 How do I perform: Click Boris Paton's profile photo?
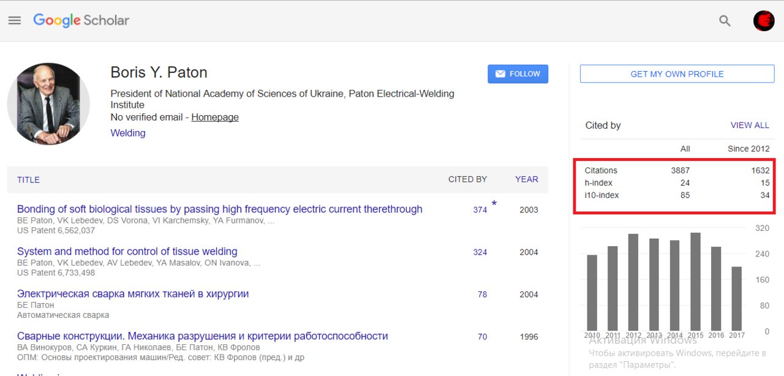tap(48, 103)
